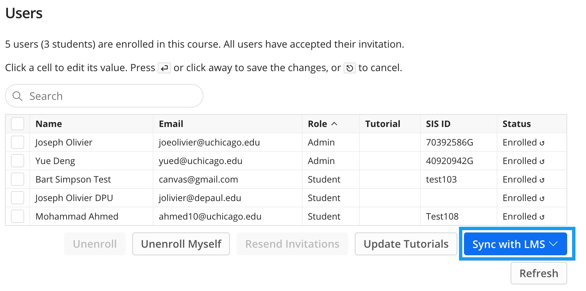
Task: Focus the Search input field
Action: point(104,96)
